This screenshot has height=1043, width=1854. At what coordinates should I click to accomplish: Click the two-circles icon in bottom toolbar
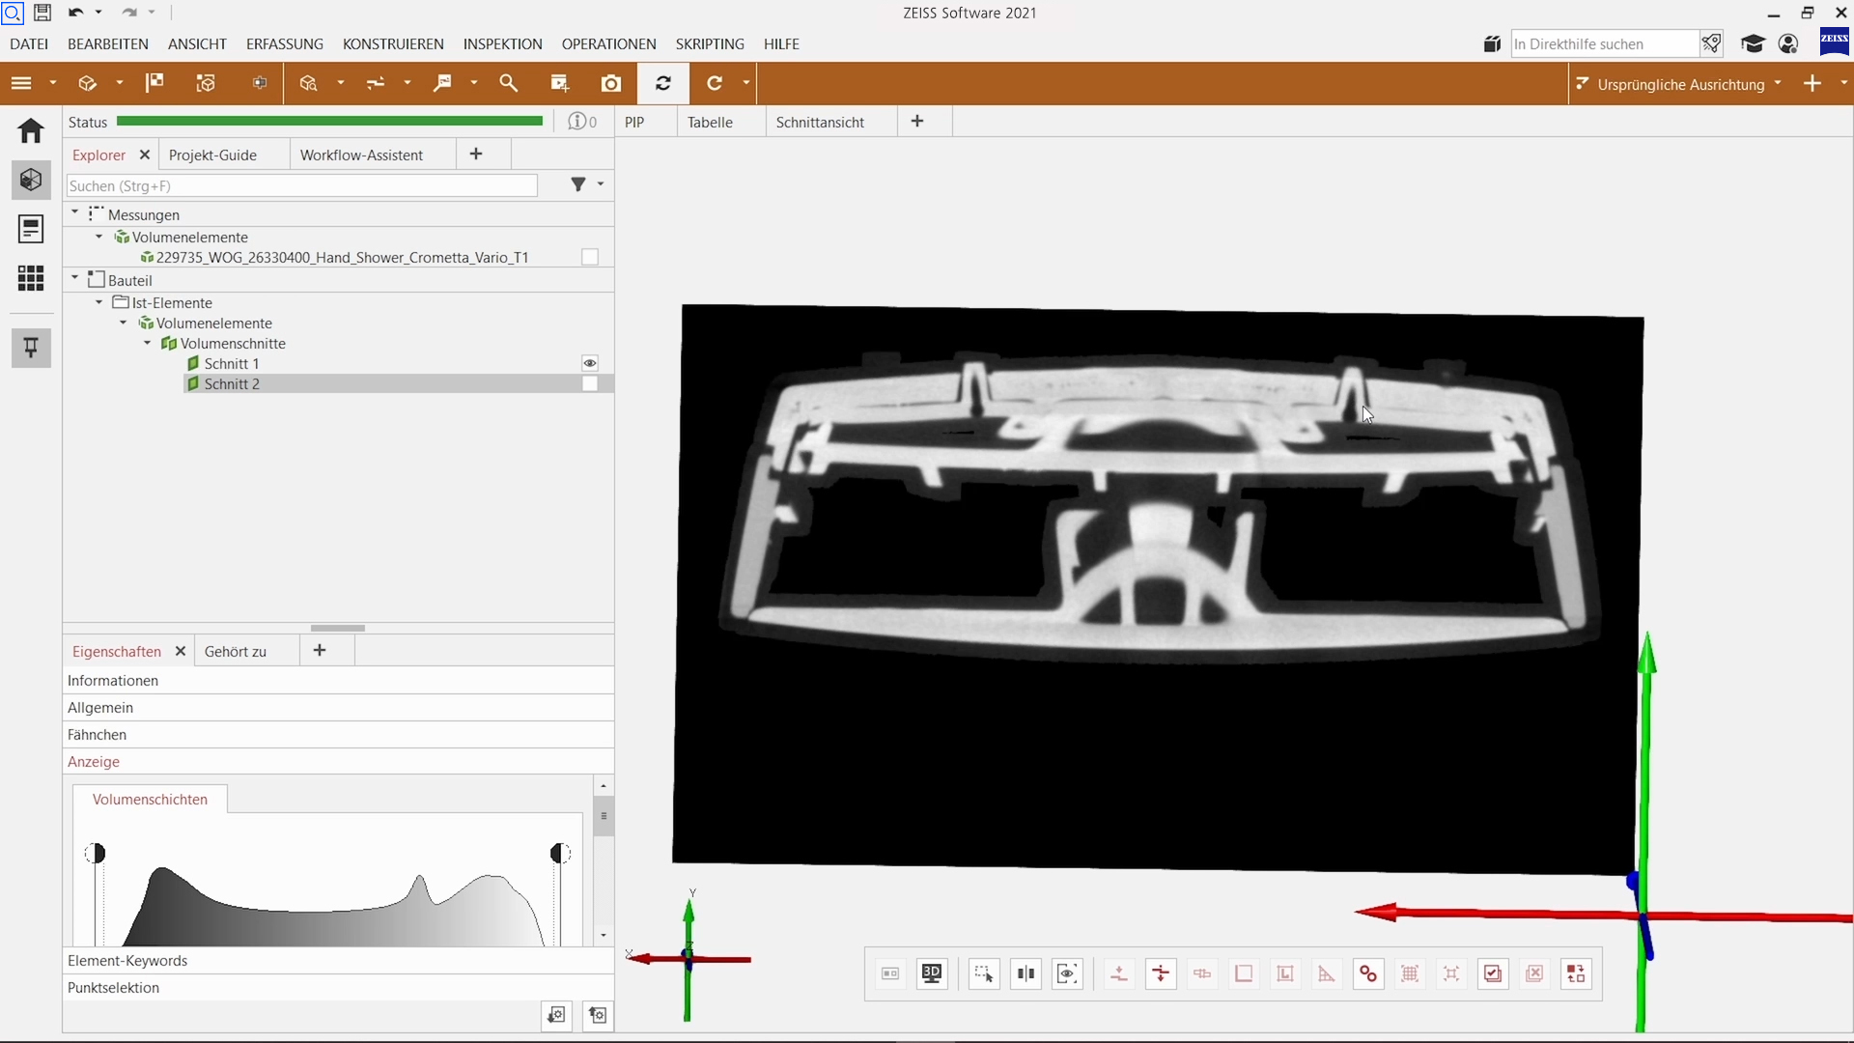coord(1367,973)
